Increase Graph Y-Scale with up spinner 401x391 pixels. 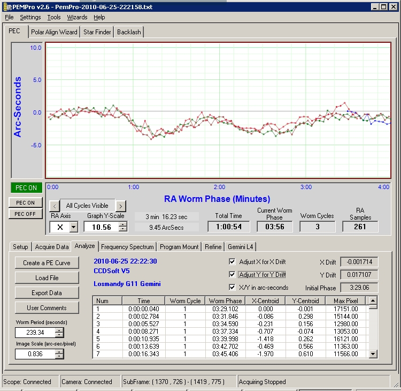(x=123, y=224)
